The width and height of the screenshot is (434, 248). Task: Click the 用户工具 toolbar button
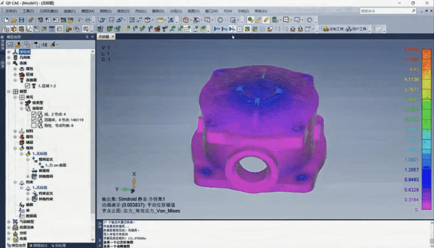point(357,29)
